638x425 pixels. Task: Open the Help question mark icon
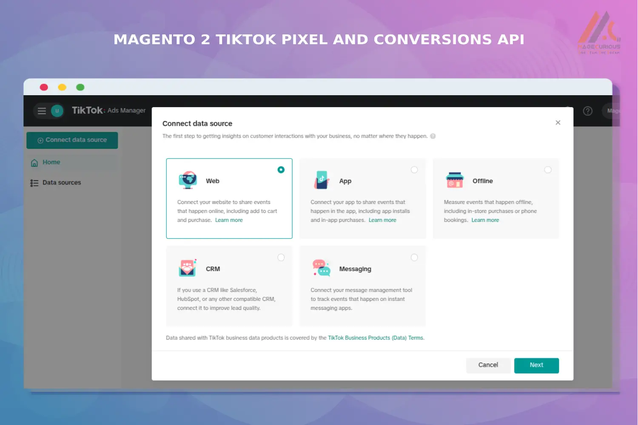tap(587, 111)
